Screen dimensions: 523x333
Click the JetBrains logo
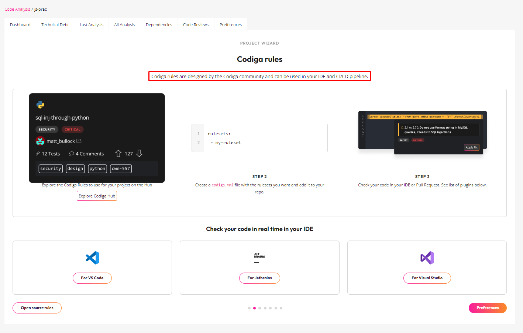259,258
